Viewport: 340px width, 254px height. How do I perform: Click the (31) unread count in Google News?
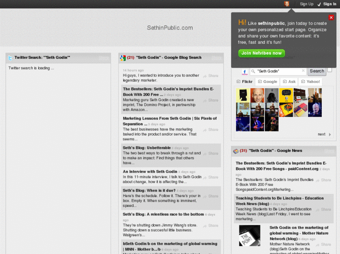(243, 151)
